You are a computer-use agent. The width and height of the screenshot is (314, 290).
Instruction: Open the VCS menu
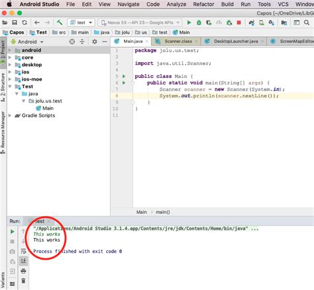tap(283, 4)
